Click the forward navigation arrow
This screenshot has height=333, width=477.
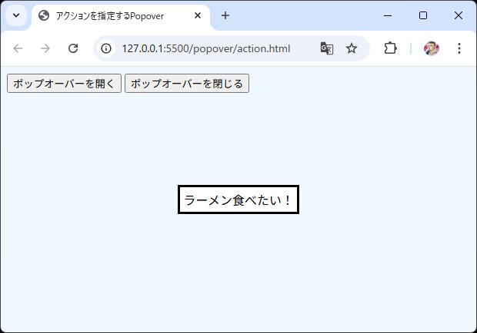[x=45, y=48]
